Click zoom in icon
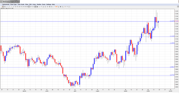Image resolution: width=179 pixels, height=100 pixels. (x=65, y=7)
